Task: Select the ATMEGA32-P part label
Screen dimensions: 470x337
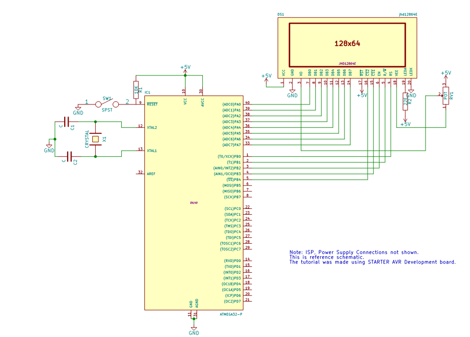Action: (231, 314)
